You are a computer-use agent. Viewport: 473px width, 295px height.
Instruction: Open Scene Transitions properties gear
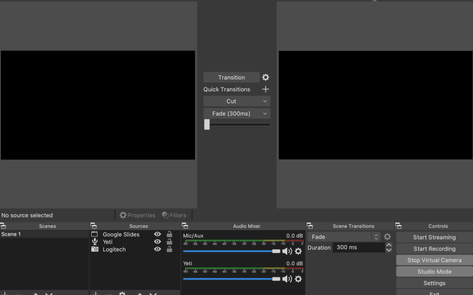pos(387,237)
